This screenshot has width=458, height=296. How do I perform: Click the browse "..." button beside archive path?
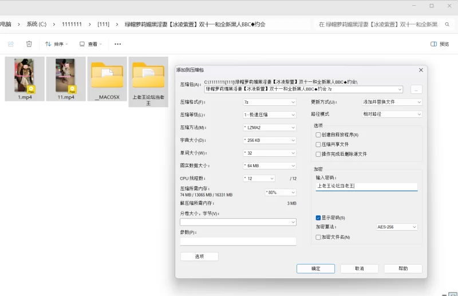click(x=416, y=89)
